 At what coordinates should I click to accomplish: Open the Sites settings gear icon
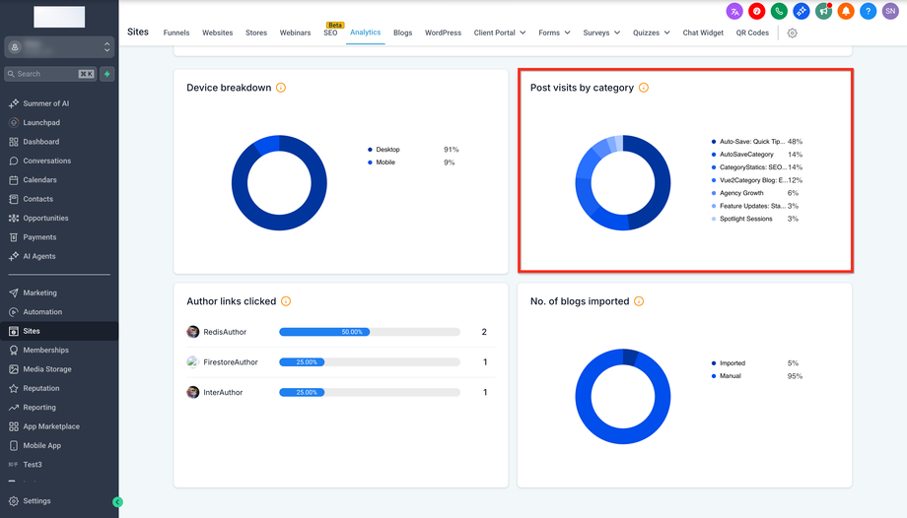pyautogui.click(x=792, y=32)
